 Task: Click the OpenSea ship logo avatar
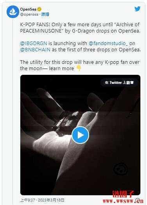[13, 12]
